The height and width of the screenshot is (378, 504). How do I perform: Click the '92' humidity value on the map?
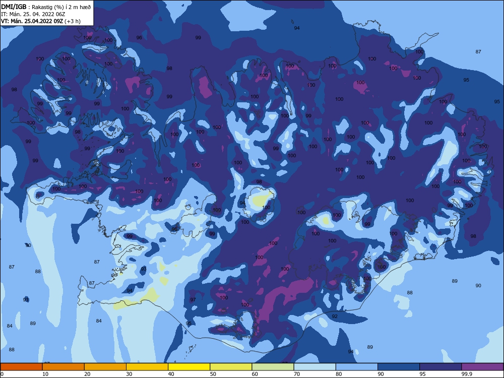[x=335, y=317]
